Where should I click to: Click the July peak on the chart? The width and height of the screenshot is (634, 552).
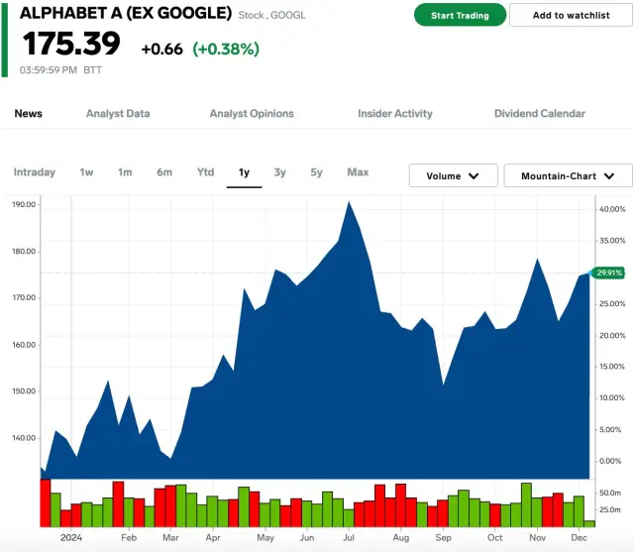pos(349,202)
